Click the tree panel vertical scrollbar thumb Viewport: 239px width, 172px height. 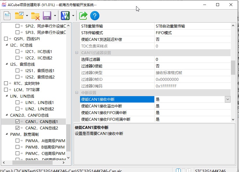pos(68,138)
